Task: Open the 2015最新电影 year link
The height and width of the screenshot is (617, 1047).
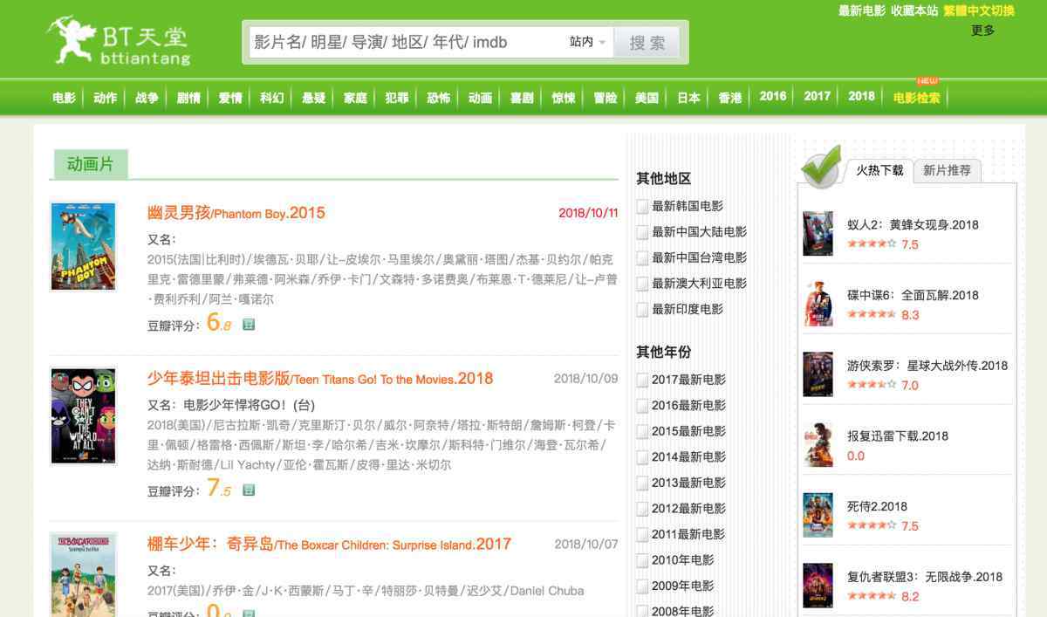Action: point(688,431)
